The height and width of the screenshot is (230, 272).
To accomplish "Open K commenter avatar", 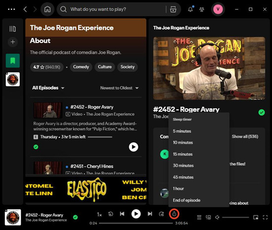I will coord(165,154).
